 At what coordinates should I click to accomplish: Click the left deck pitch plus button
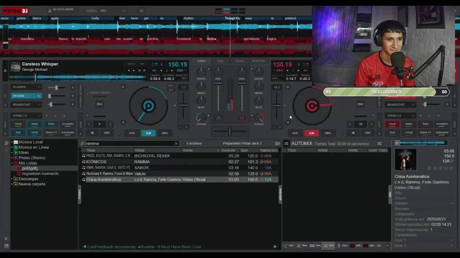pos(187,127)
